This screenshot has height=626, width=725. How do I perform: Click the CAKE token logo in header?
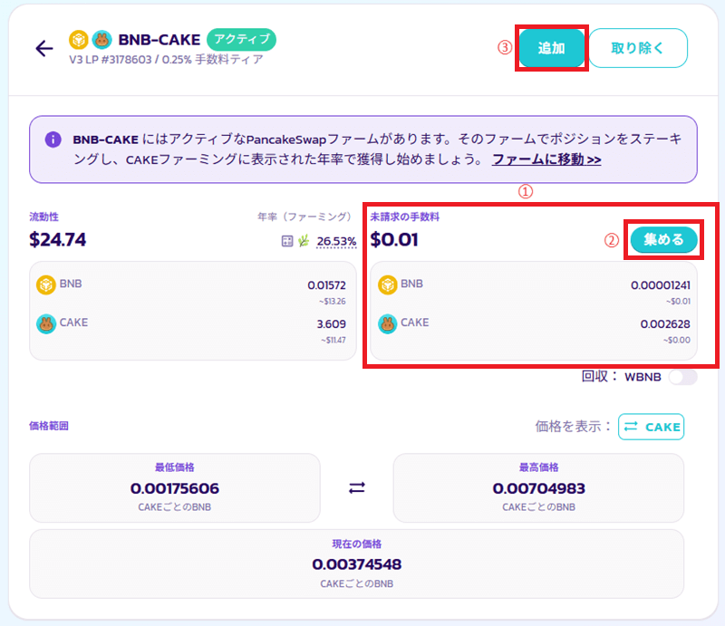[x=101, y=40]
